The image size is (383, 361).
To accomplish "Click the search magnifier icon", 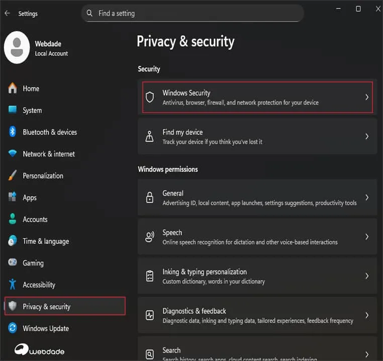I will [89, 13].
